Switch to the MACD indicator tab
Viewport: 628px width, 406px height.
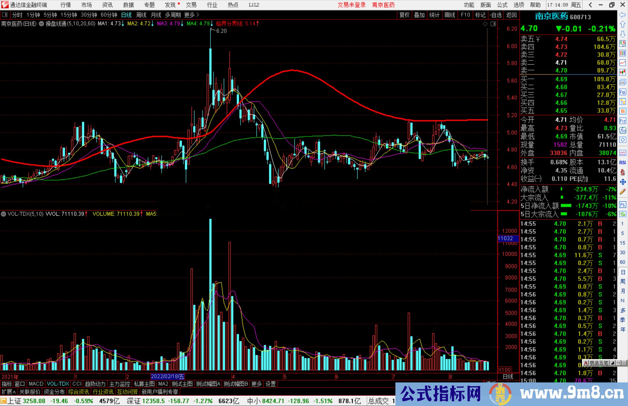click(x=36, y=384)
